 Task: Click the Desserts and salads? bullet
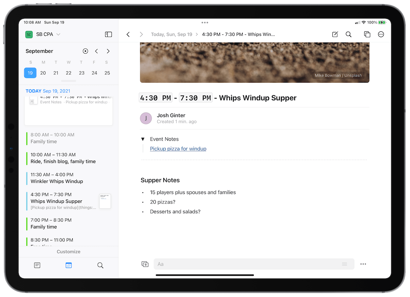[x=175, y=212]
